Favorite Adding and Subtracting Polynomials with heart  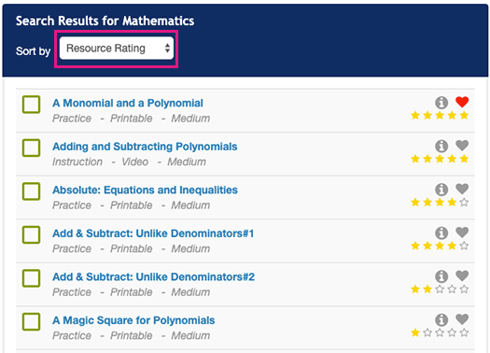tap(462, 145)
